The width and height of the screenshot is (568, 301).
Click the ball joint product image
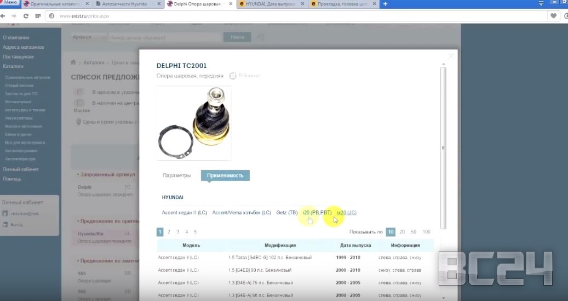coord(194,123)
